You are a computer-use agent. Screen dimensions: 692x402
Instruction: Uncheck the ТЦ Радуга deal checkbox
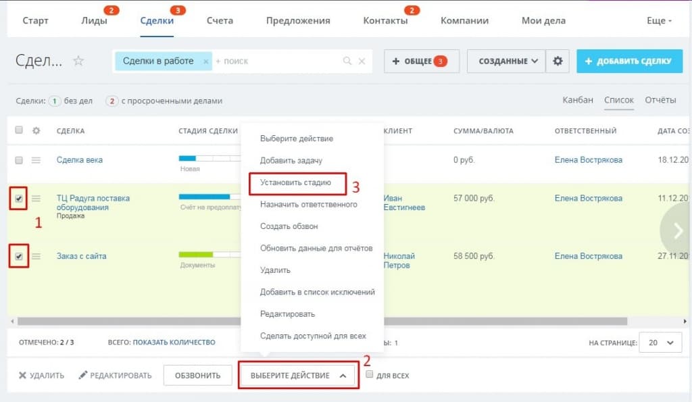tap(19, 199)
